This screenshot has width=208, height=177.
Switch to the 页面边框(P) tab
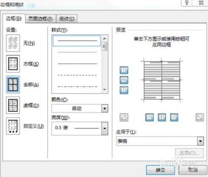click(40, 19)
